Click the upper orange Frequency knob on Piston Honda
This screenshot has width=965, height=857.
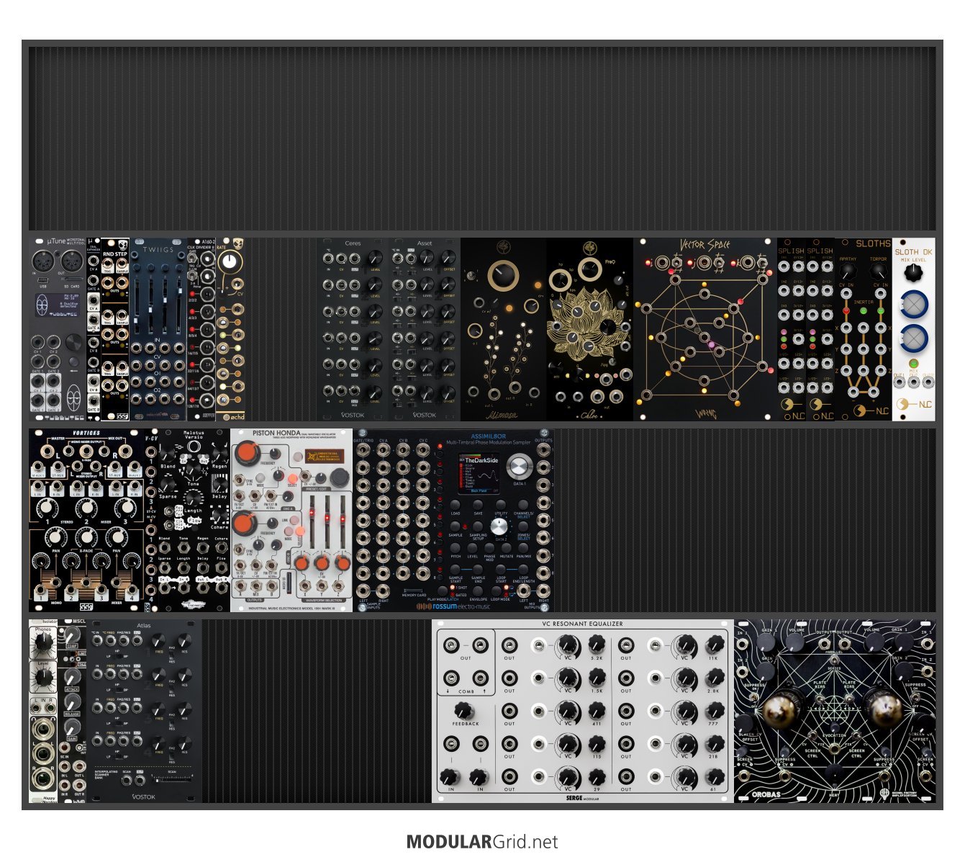[248, 452]
